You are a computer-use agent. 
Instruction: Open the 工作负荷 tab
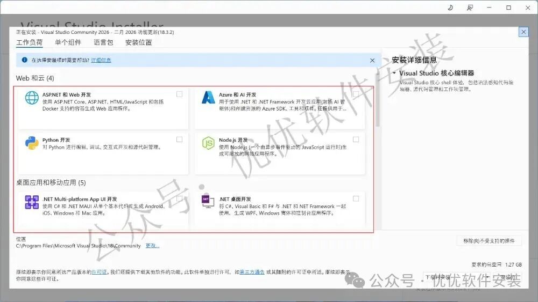(30, 42)
